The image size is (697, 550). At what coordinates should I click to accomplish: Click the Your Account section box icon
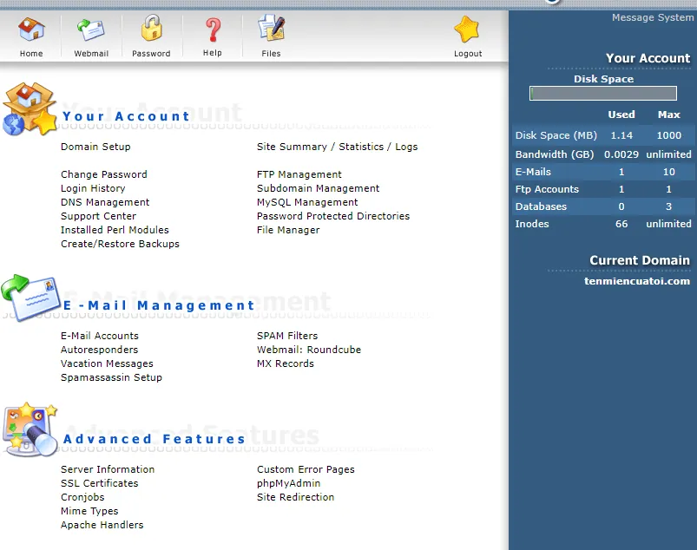point(30,109)
